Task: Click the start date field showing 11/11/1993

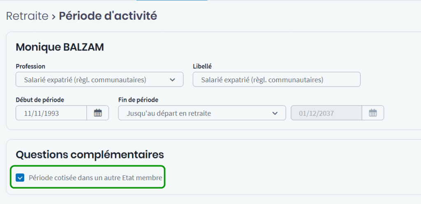Action: tap(51, 113)
